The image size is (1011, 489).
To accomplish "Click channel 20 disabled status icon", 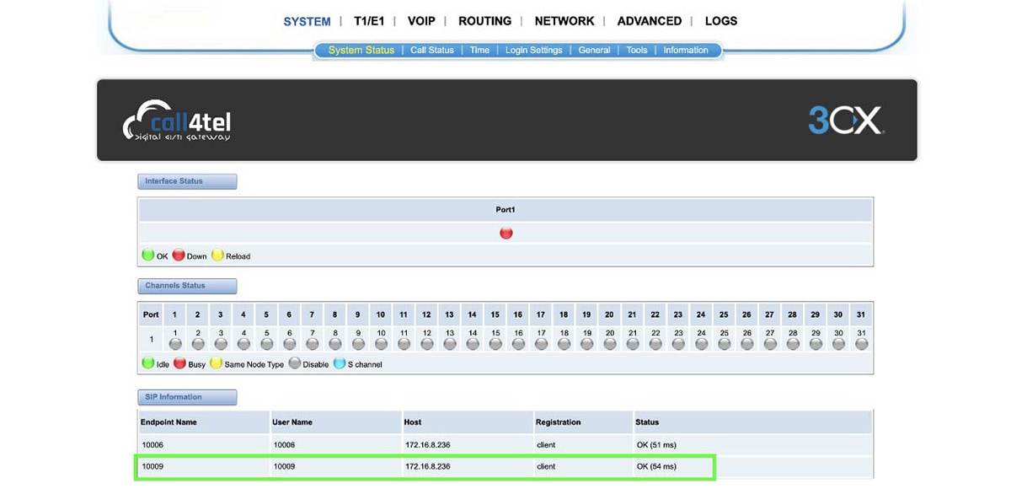I will pos(609,344).
